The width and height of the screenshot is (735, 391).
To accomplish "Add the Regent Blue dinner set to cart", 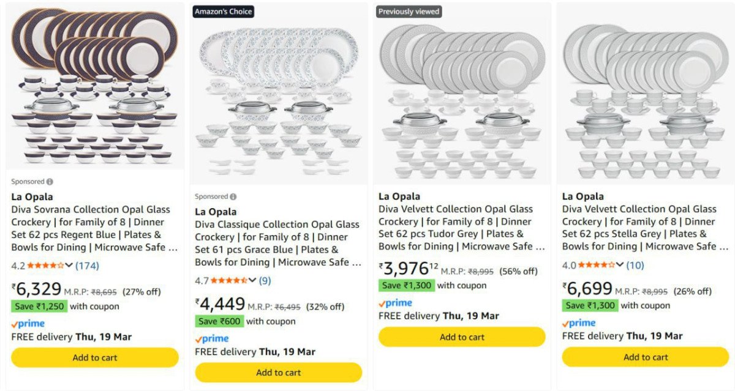I will pos(95,357).
